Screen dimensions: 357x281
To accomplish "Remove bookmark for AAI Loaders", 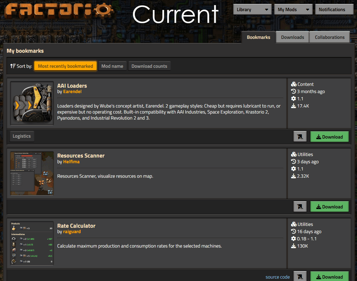I will [x=300, y=137].
